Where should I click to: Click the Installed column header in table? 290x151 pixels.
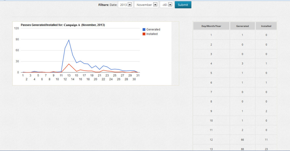pos(266,26)
